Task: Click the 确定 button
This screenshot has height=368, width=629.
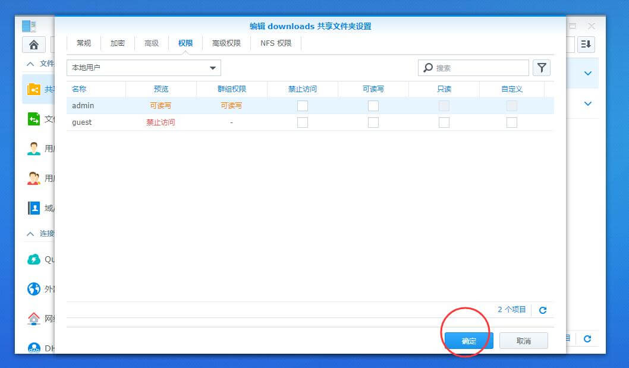Action: click(x=468, y=341)
